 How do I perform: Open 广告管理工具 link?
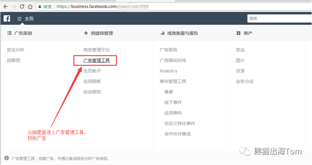tap(97, 60)
